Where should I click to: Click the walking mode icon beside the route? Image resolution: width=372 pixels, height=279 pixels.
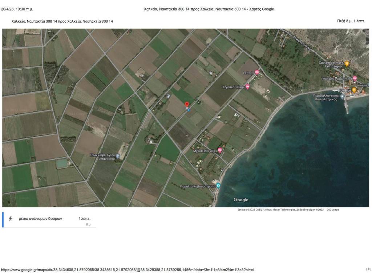click(11, 219)
